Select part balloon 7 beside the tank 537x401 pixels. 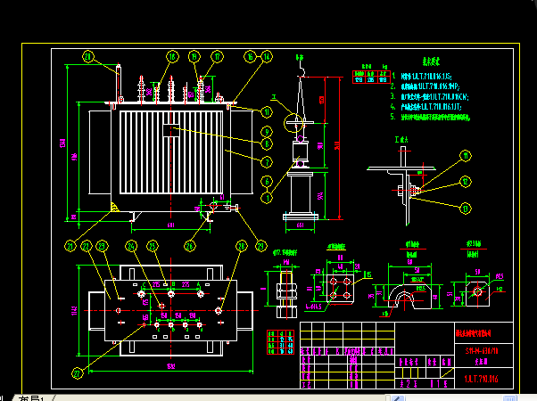(267, 162)
